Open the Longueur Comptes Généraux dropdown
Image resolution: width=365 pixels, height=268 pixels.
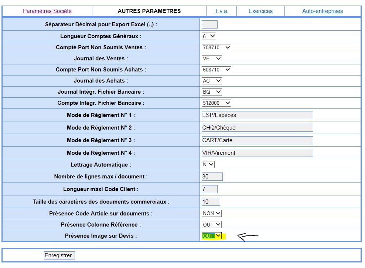(209, 36)
